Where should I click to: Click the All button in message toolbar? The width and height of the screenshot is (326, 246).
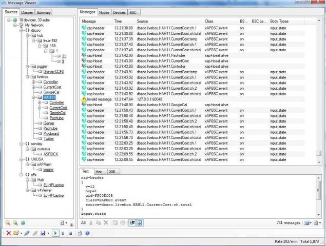pyautogui.click(x=83, y=223)
